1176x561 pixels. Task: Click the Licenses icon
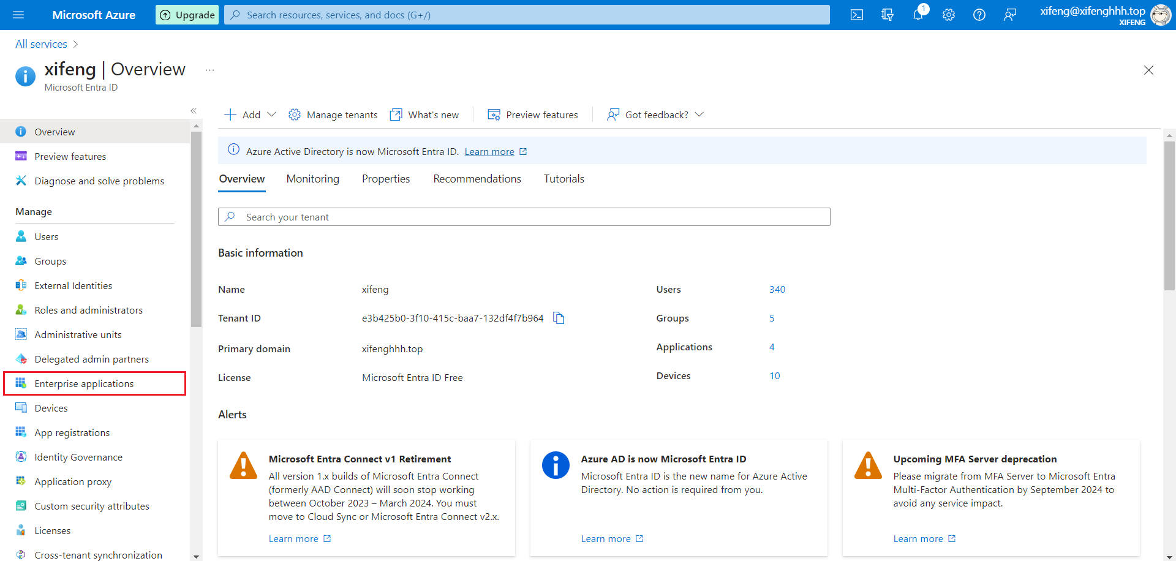(21, 530)
